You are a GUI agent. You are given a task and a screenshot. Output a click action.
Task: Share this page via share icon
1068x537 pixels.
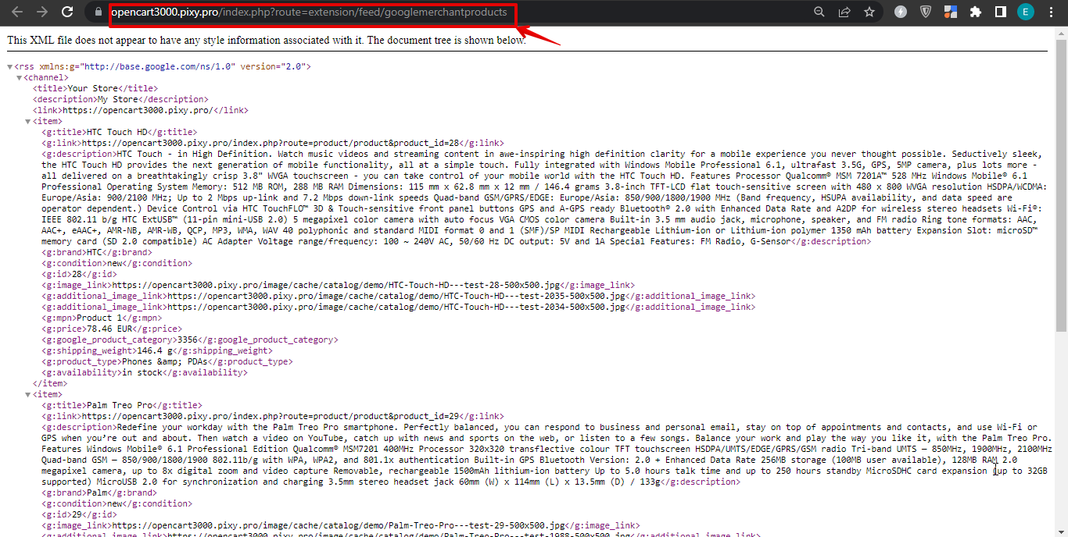844,12
